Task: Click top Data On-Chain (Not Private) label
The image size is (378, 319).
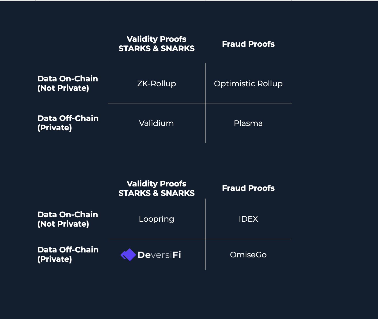Action: [68, 83]
